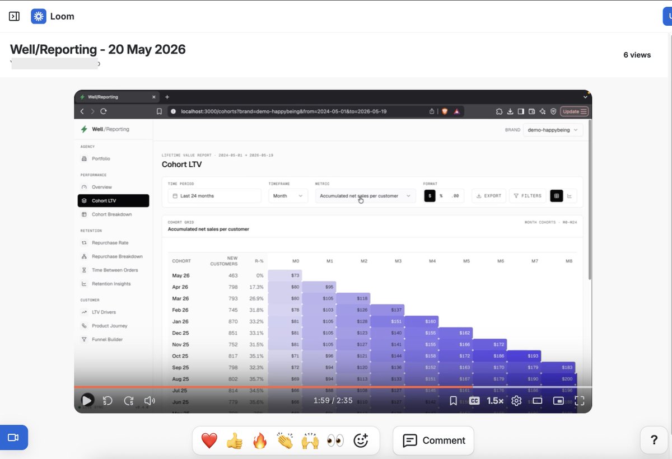Switch to line chart view

(x=570, y=196)
